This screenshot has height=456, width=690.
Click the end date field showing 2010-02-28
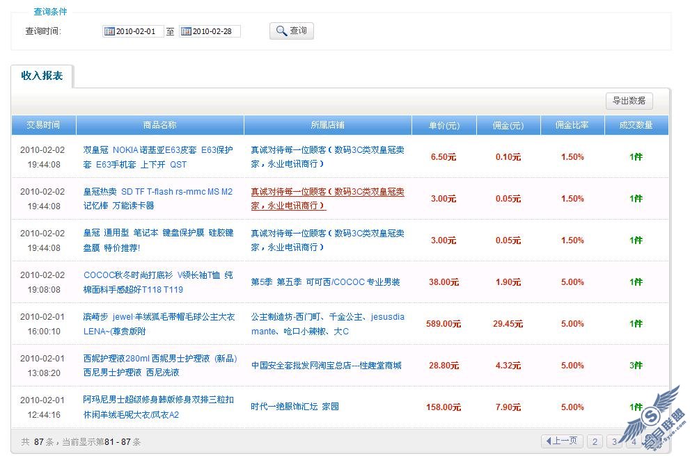(x=210, y=31)
